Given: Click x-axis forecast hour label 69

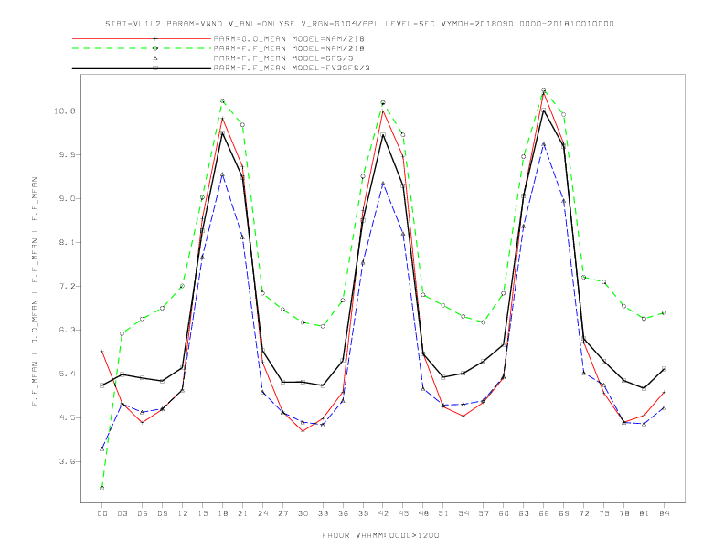Looking at the screenshot, I should pos(564,513).
